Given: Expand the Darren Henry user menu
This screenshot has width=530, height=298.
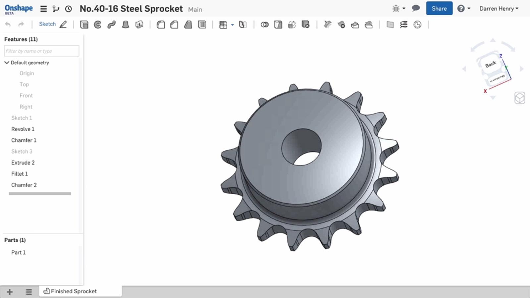Looking at the screenshot, I should [x=499, y=9].
